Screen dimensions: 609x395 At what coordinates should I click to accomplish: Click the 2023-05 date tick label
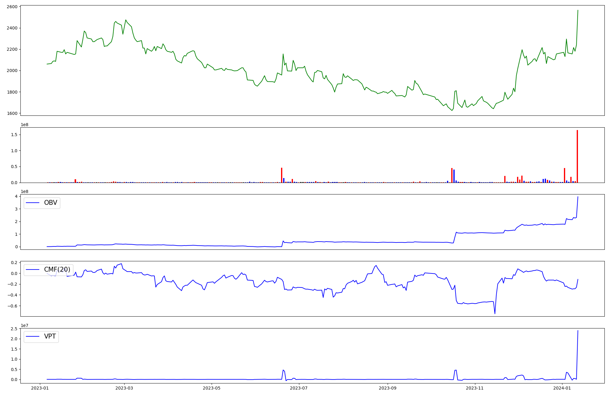(x=212, y=388)
